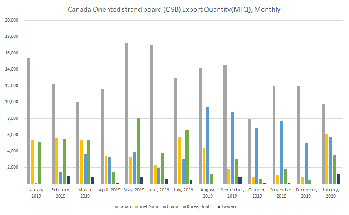
Task: Click the chart title text
Action: point(174,9)
